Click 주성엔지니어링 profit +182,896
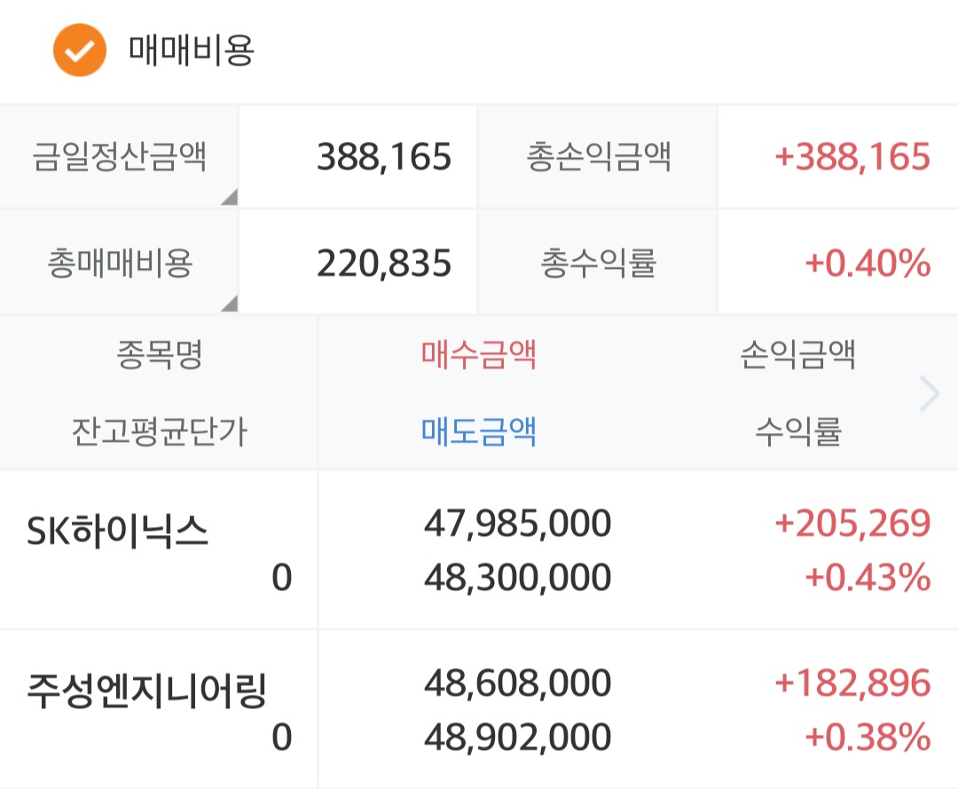The width and height of the screenshot is (958, 789). [x=852, y=682]
